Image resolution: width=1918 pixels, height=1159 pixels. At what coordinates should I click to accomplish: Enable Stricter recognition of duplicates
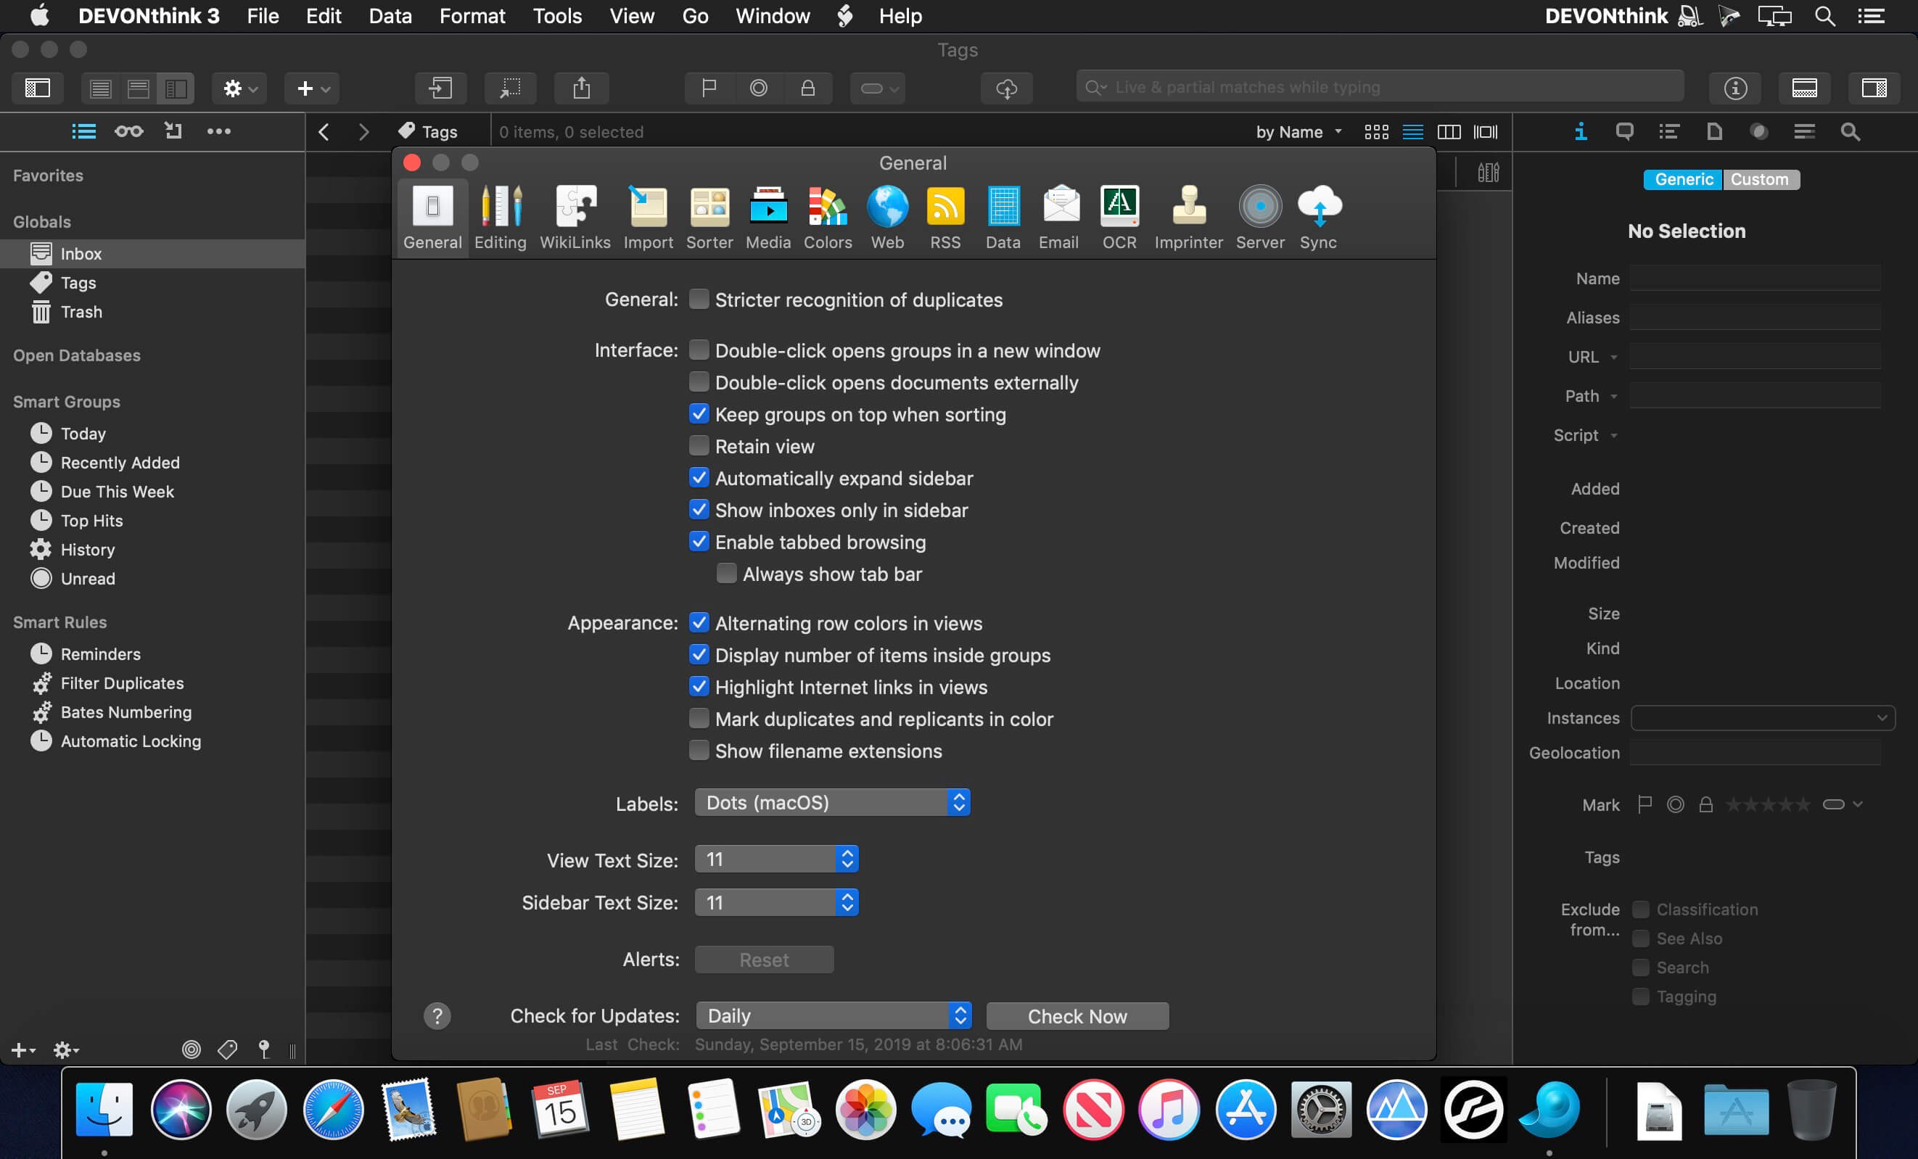699,299
